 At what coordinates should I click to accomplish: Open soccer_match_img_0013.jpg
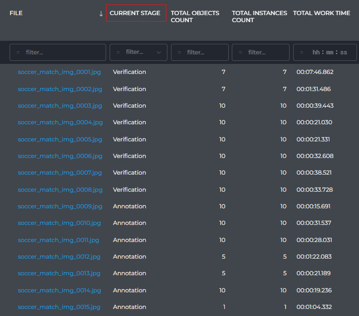59,273
